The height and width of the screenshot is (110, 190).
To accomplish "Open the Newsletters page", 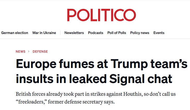I will 74,33.
